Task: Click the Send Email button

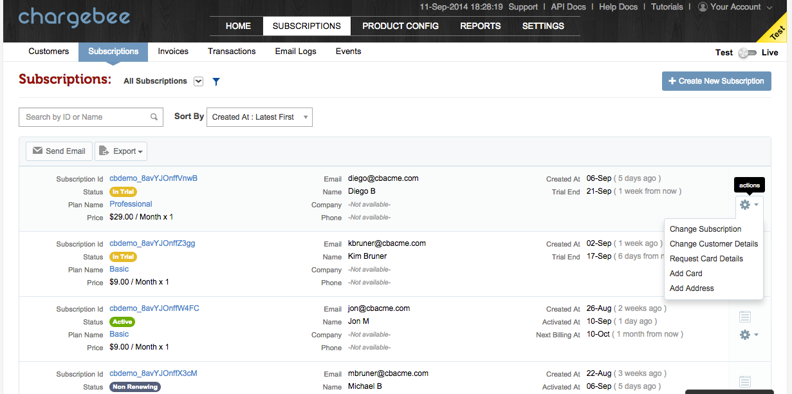Action: pyautogui.click(x=59, y=151)
